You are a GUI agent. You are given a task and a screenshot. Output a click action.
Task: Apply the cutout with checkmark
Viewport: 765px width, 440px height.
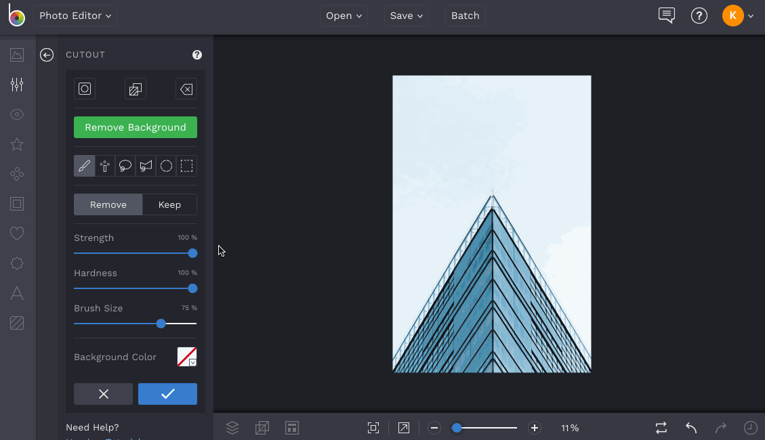[168, 394]
